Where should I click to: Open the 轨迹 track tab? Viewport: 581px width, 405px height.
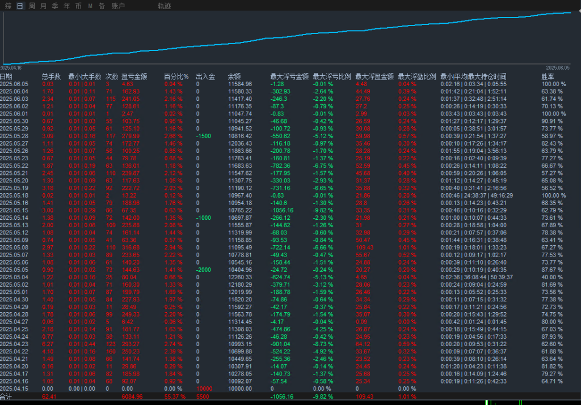tap(165, 6)
